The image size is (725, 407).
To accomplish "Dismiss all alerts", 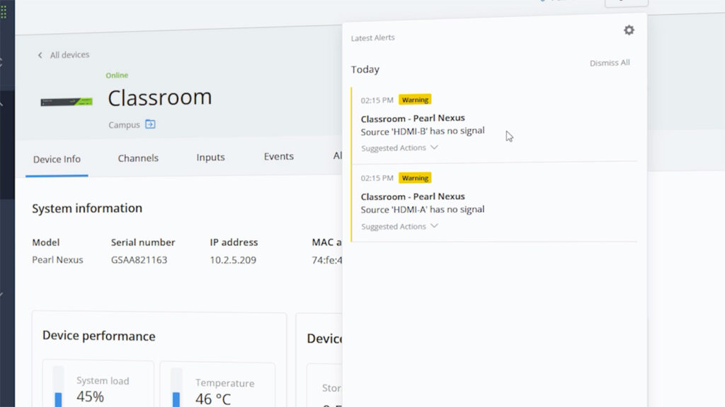I will (x=609, y=63).
